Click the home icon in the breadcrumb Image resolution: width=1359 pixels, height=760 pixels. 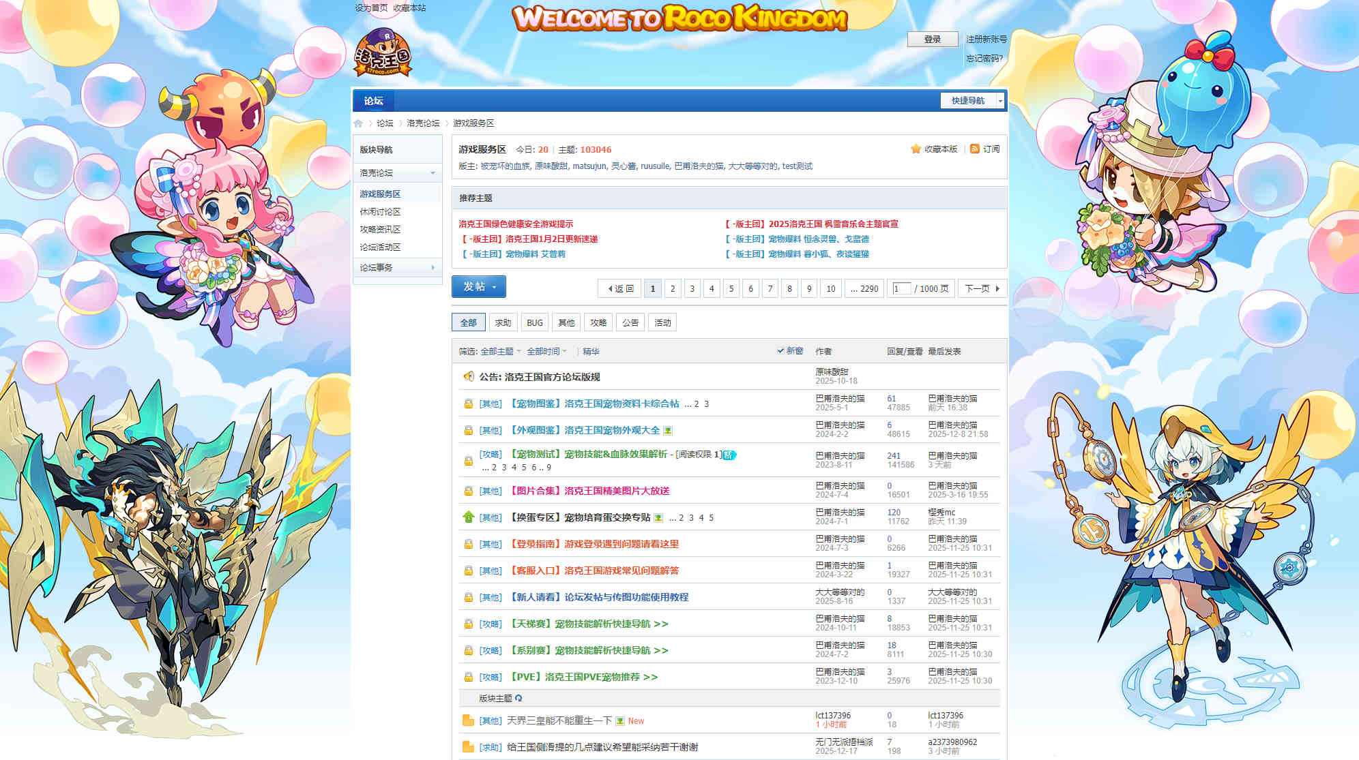click(358, 123)
